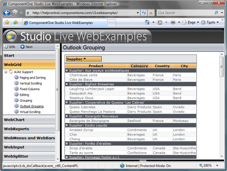Click the Studio logo icon in banner
227x171 pixels.
tap(11, 36)
